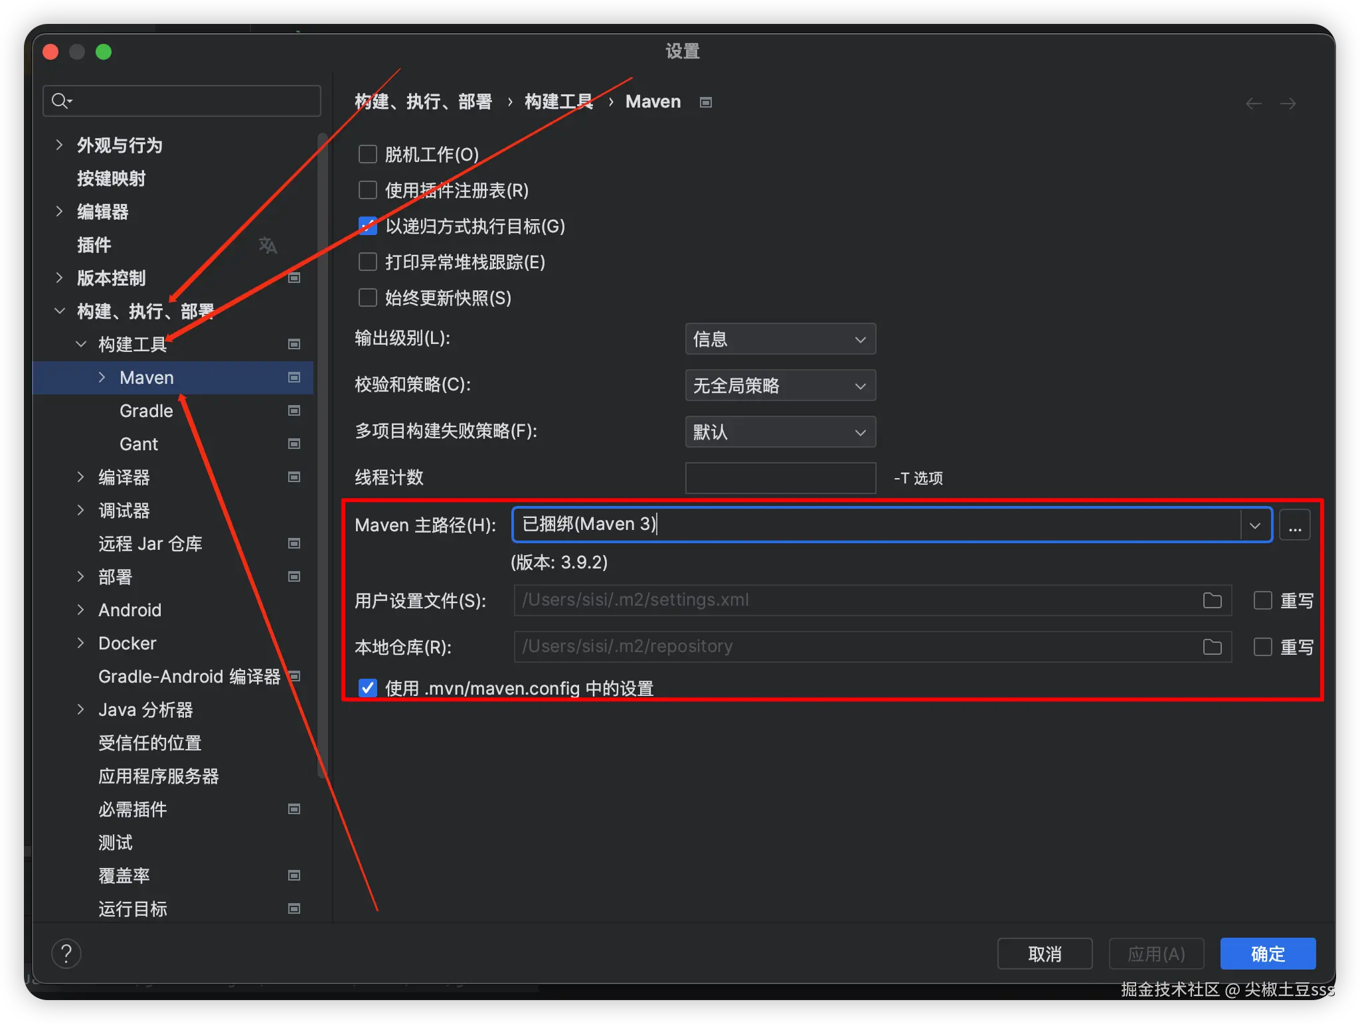Click the ... browse button for Maven home
The height and width of the screenshot is (1024, 1360).
(1294, 525)
